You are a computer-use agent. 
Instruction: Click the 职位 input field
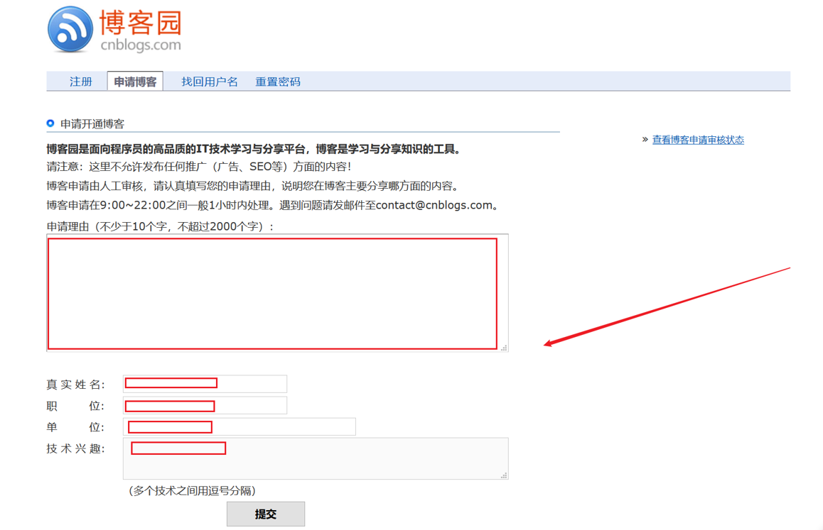(205, 406)
